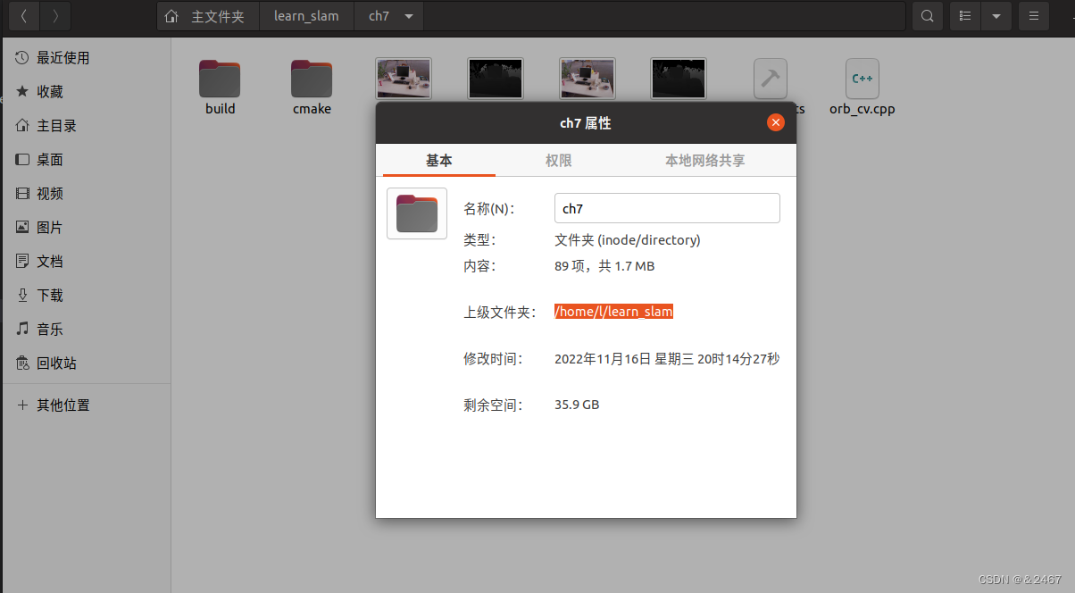Open search in the file manager

(x=927, y=15)
